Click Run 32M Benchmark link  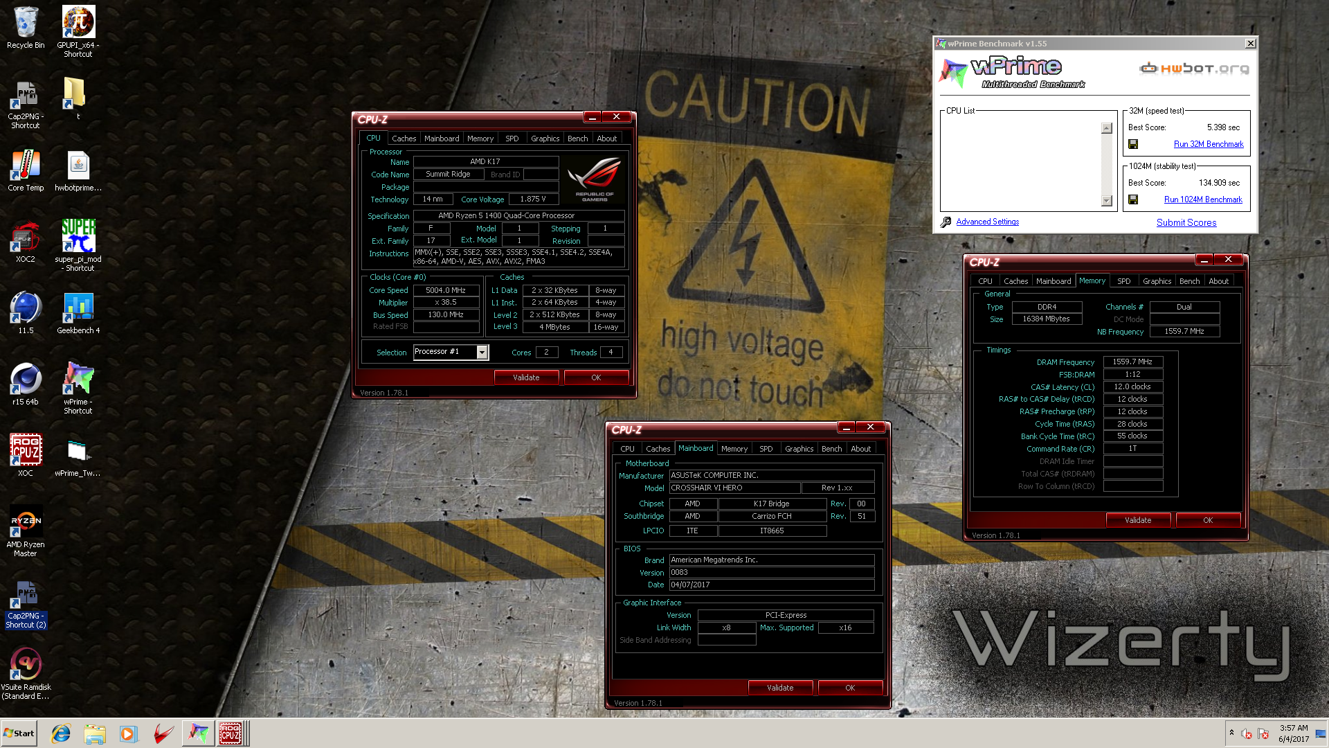point(1209,144)
